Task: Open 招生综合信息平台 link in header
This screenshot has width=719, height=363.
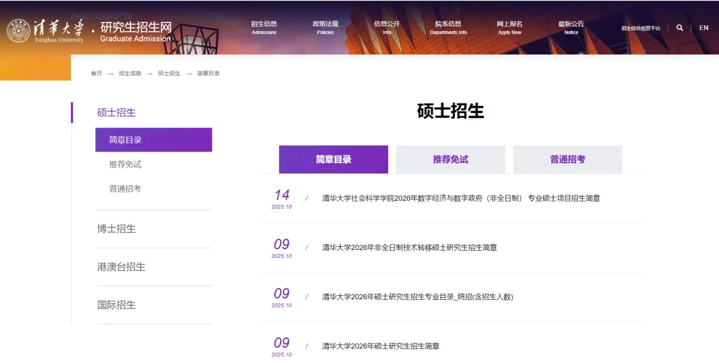Action: pos(640,29)
